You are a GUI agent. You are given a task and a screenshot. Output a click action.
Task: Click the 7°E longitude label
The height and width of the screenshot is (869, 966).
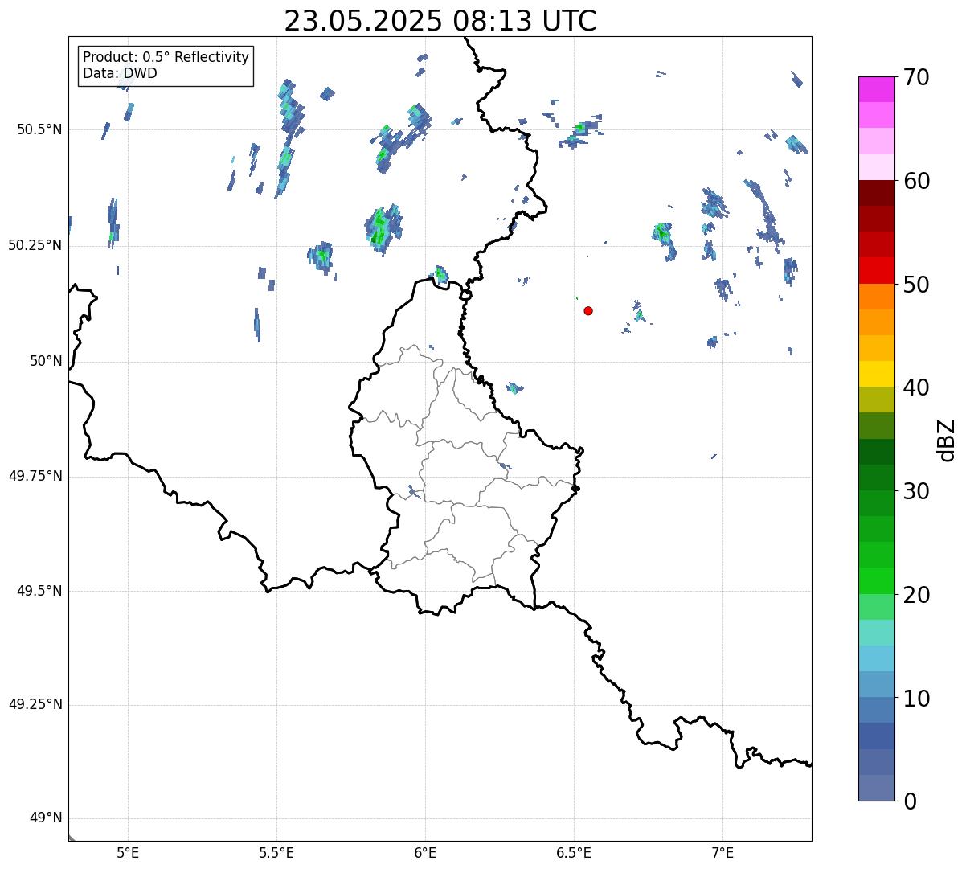pyautogui.click(x=722, y=852)
